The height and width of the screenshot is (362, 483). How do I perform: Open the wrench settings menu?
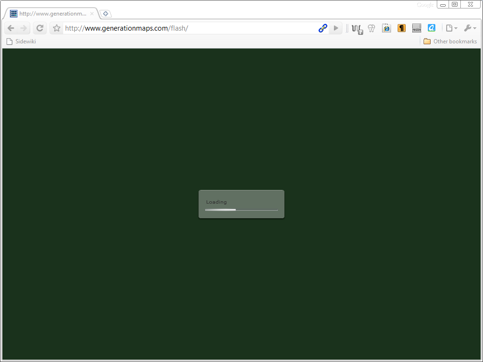pyautogui.click(x=469, y=28)
